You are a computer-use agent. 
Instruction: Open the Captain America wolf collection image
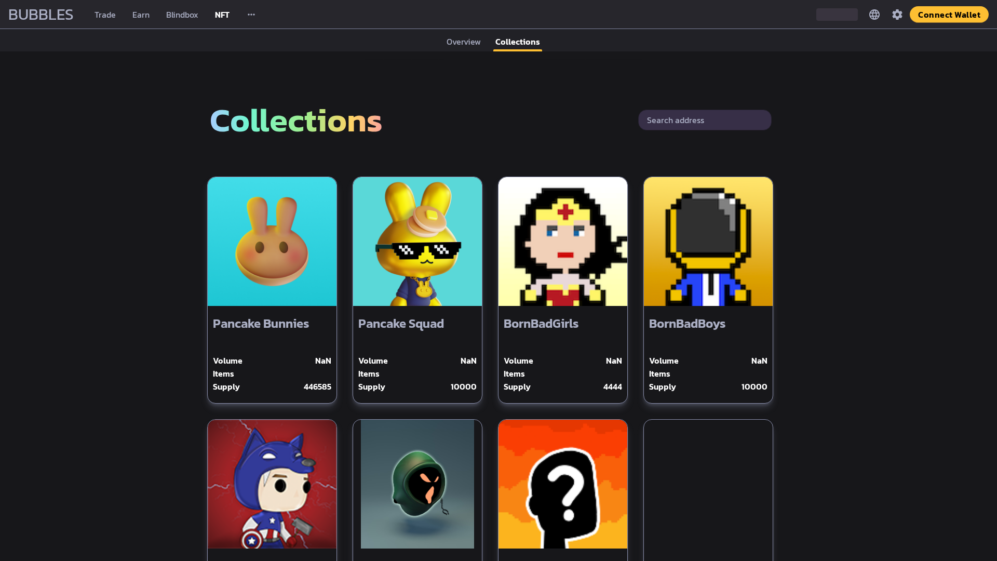(272, 484)
